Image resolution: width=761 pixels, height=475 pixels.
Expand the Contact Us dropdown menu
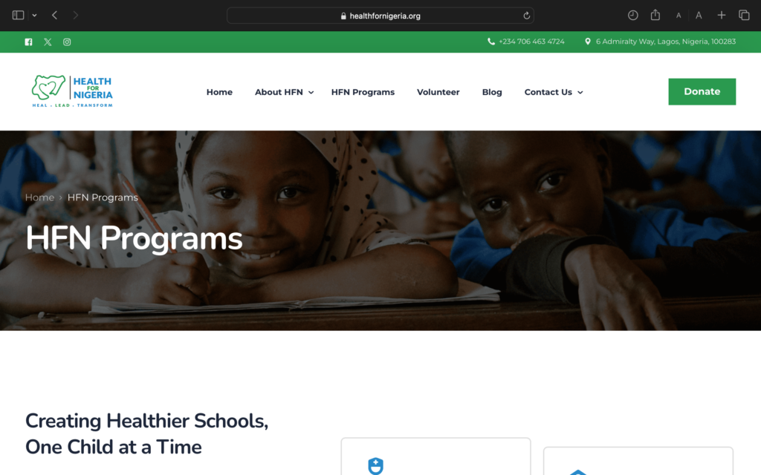pyautogui.click(x=554, y=92)
